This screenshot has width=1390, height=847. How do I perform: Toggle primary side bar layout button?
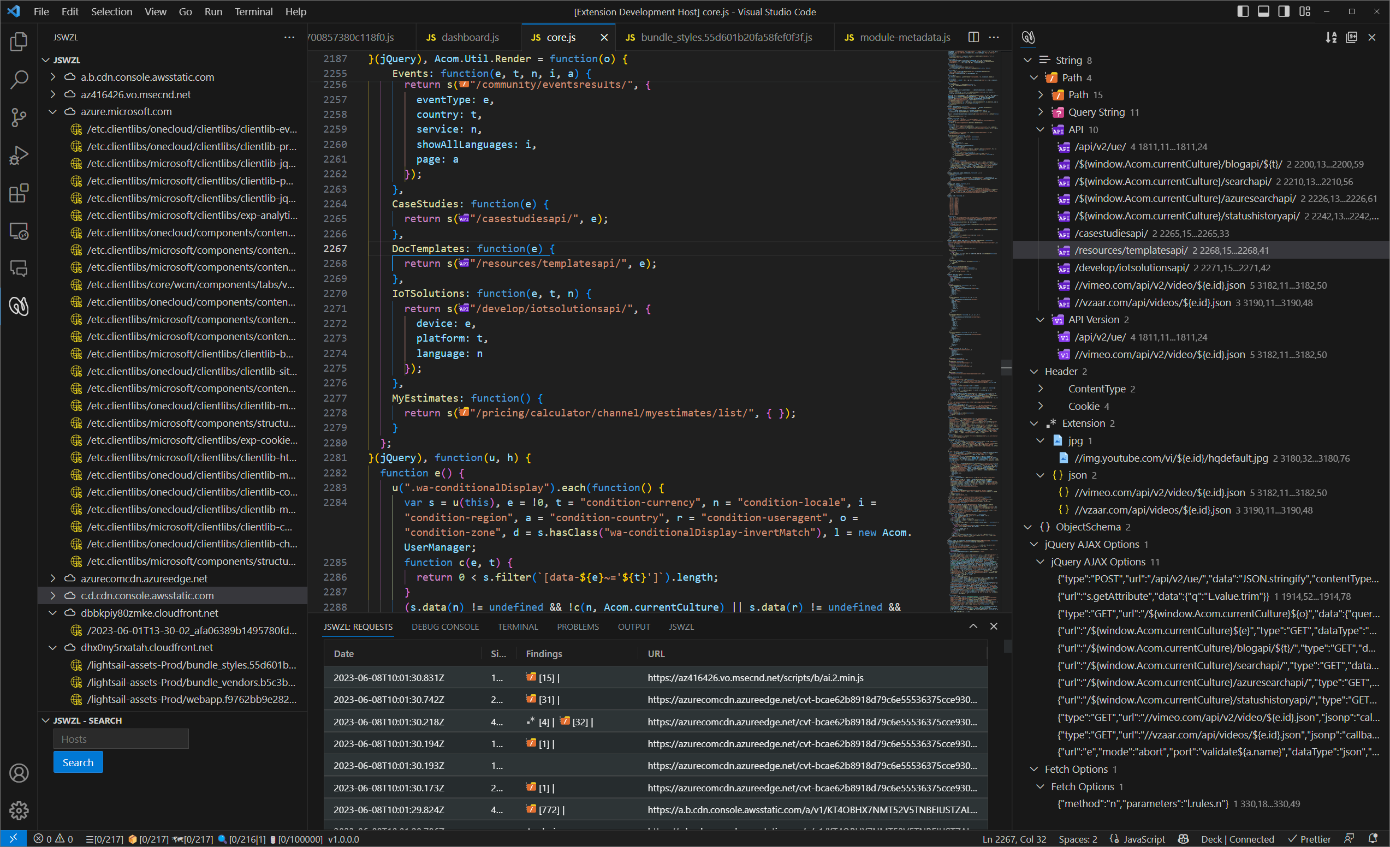[1243, 11]
